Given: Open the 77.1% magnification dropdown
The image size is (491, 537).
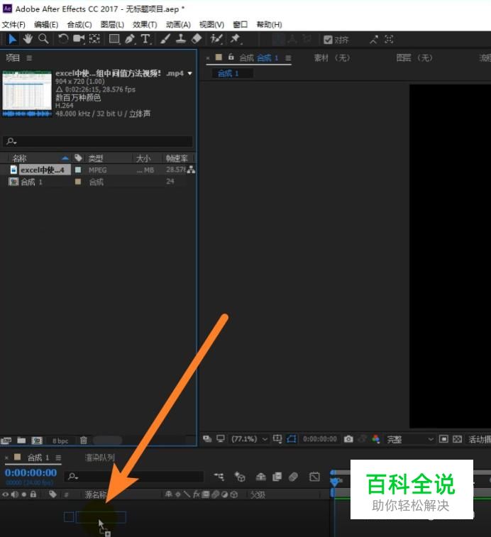Looking at the screenshot, I should click(x=250, y=439).
